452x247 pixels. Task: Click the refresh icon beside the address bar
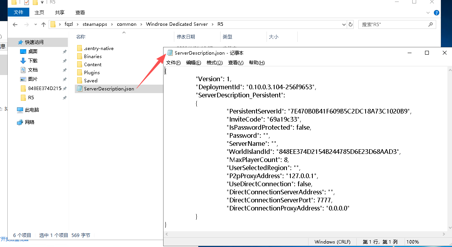pyautogui.click(x=351, y=24)
